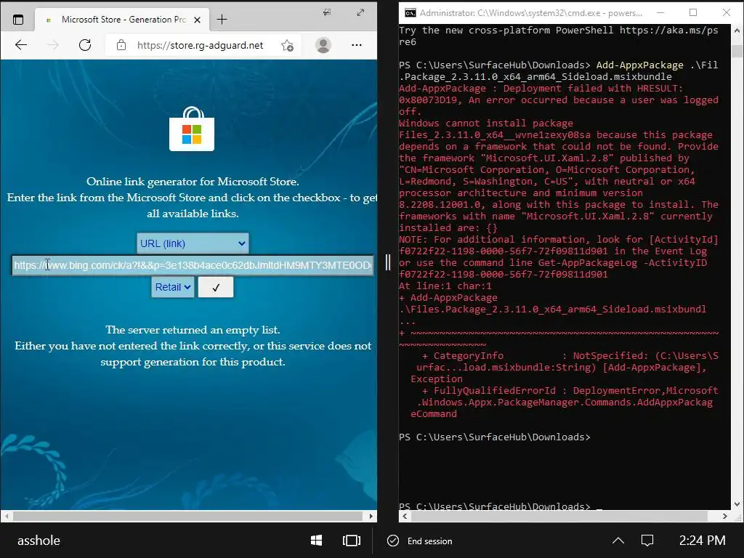Open the Windows Start button
The image size is (744, 558).
pyautogui.click(x=317, y=541)
